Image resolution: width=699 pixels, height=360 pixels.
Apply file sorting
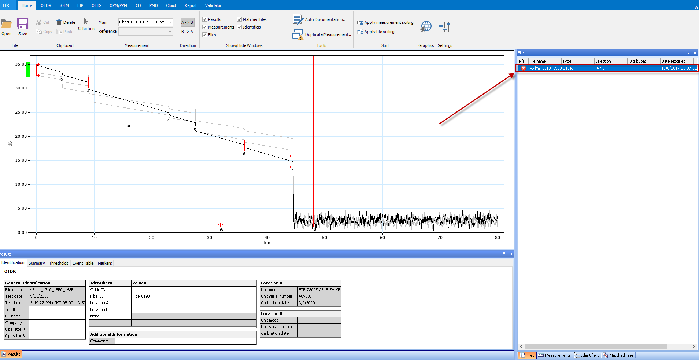pos(376,32)
